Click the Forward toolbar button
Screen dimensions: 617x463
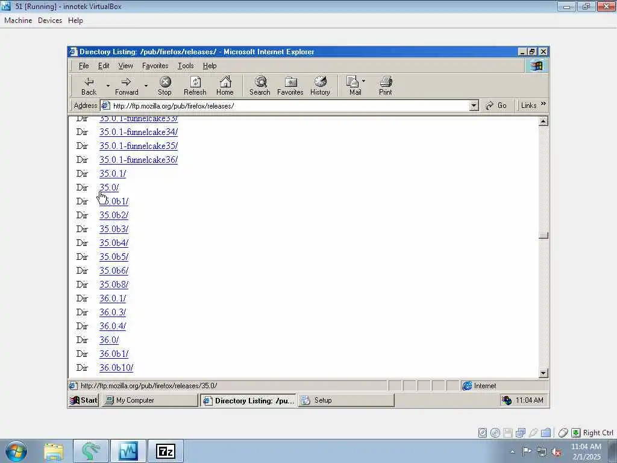pyautogui.click(x=127, y=86)
